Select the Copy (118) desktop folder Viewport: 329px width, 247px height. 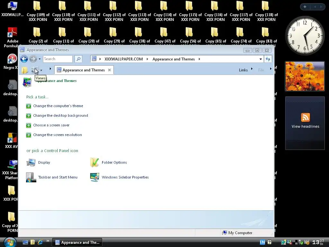coord(266,12)
